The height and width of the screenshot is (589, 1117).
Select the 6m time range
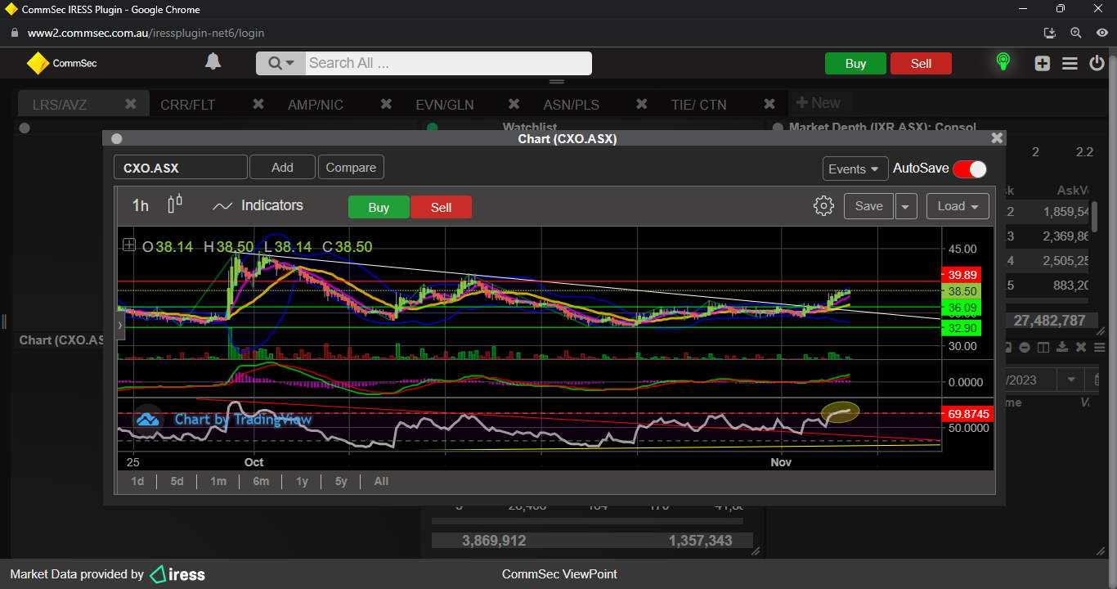(261, 481)
